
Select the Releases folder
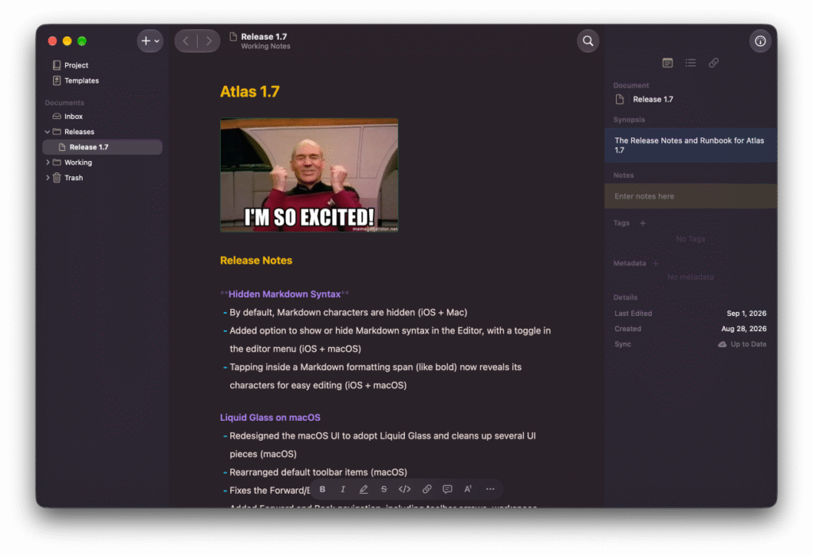click(79, 132)
